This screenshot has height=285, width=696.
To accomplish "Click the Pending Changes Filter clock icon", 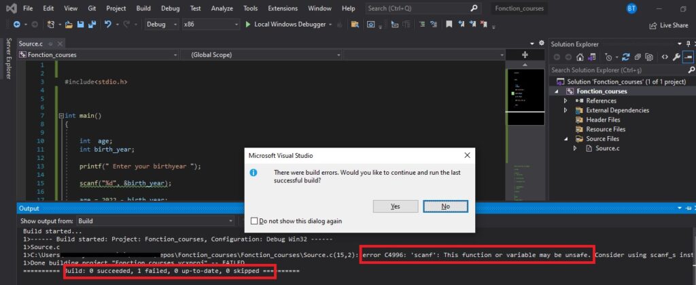I will [608, 57].
